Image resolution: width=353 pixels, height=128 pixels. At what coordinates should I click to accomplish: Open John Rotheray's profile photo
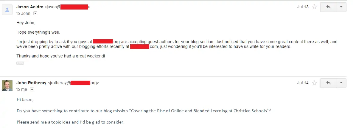[7, 86]
